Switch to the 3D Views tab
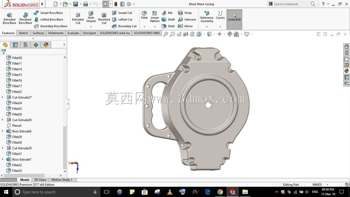The image size is (350, 197). point(40,180)
